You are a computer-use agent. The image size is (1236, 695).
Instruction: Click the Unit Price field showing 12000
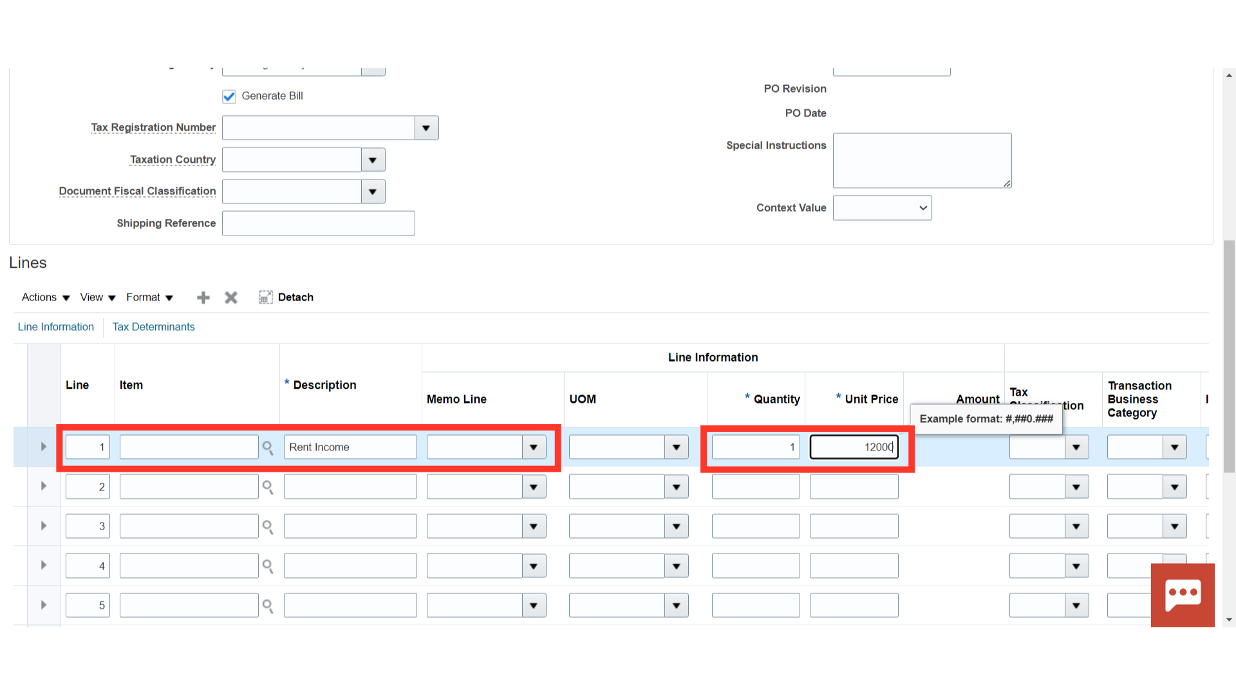pos(854,447)
